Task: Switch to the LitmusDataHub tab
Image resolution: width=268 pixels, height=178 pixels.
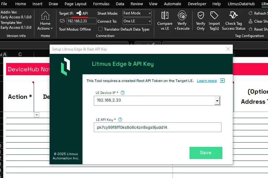Action: 241,4
